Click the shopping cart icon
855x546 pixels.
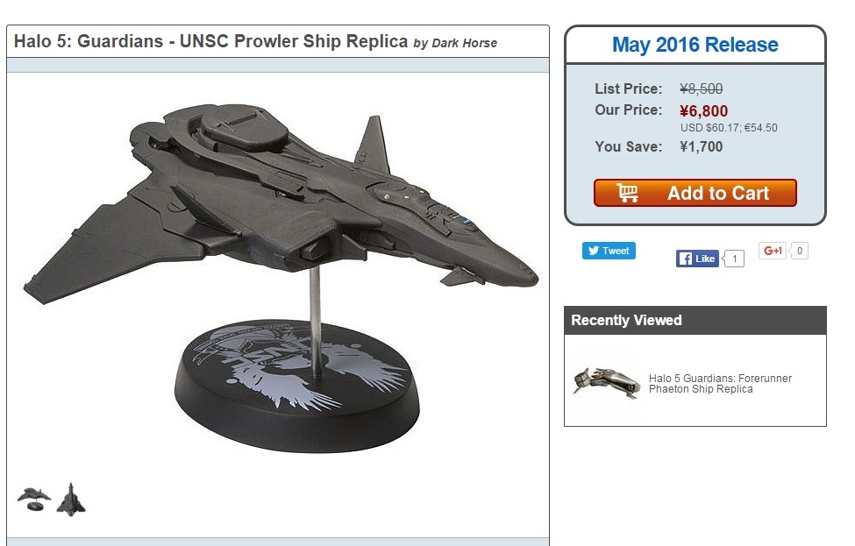628,193
